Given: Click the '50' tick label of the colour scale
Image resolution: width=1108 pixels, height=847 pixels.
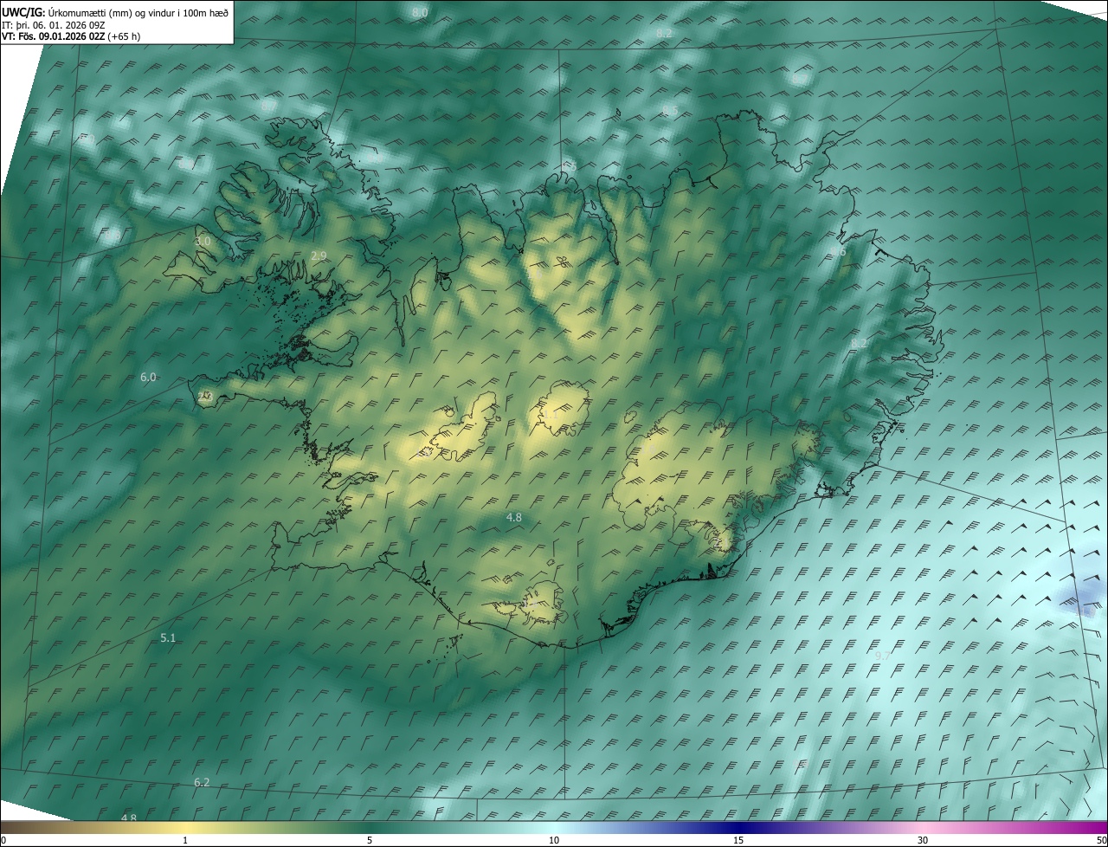Looking at the screenshot, I should [1101, 841].
